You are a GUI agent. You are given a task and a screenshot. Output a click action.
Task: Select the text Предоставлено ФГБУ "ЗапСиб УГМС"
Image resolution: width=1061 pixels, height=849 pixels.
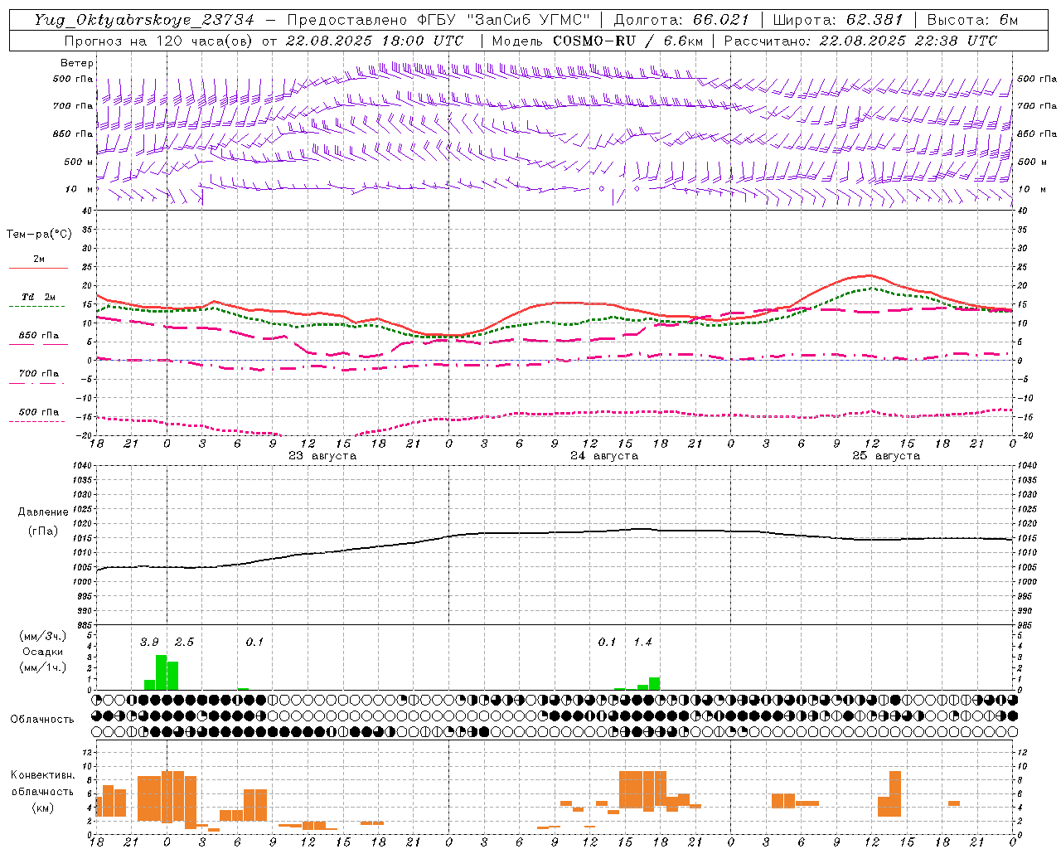tap(438, 20)
